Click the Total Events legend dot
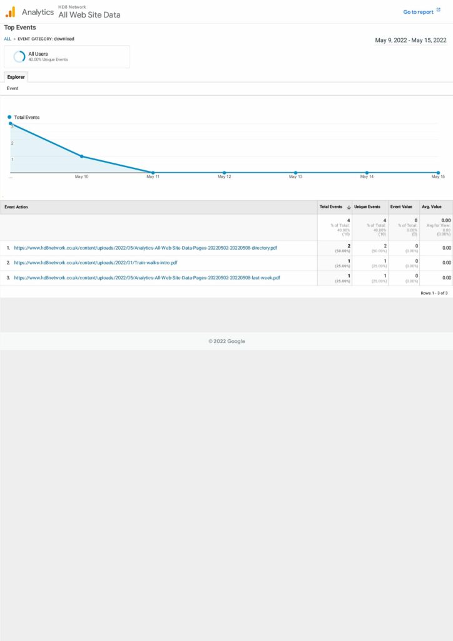Viewport: 453px width, 641px height. [9, 117]
